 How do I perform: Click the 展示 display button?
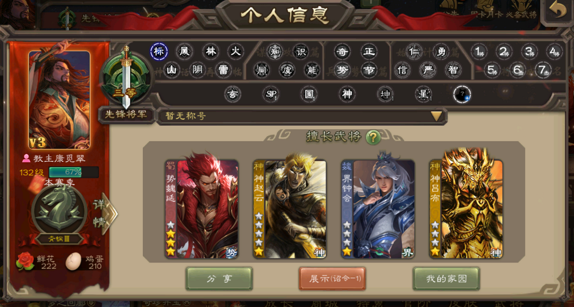point(332,279)
